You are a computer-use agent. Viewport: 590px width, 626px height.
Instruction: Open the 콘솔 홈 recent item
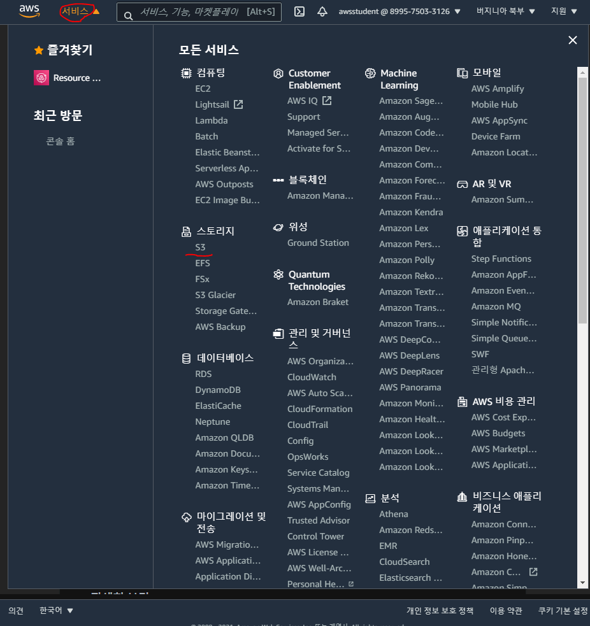click(x=61, y=141)
